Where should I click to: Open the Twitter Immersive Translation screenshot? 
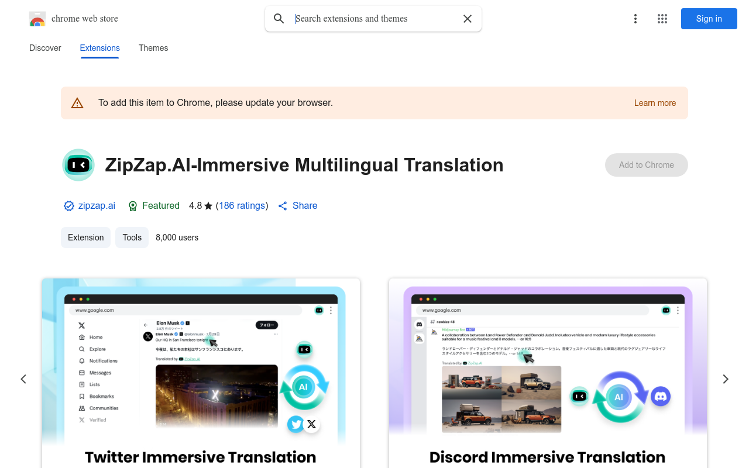click(201, 373)
